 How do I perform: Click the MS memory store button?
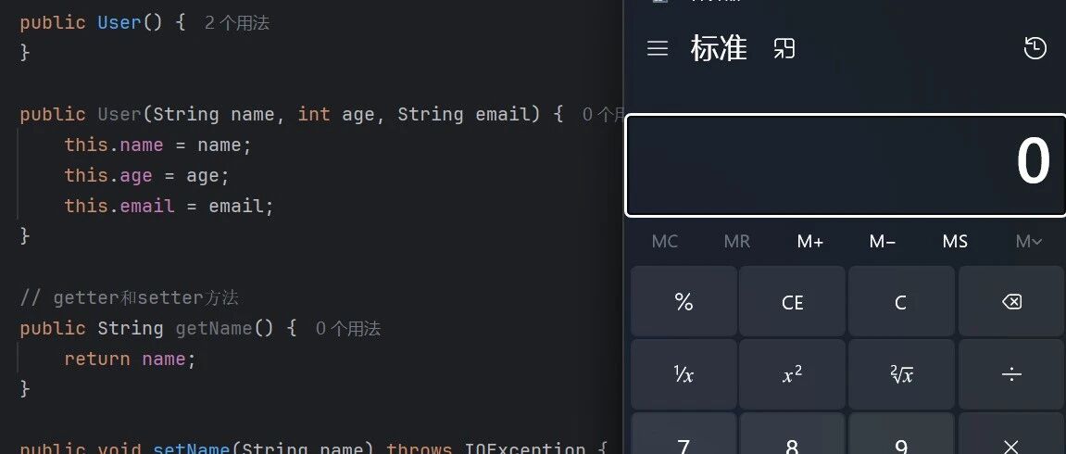(955, 241)
